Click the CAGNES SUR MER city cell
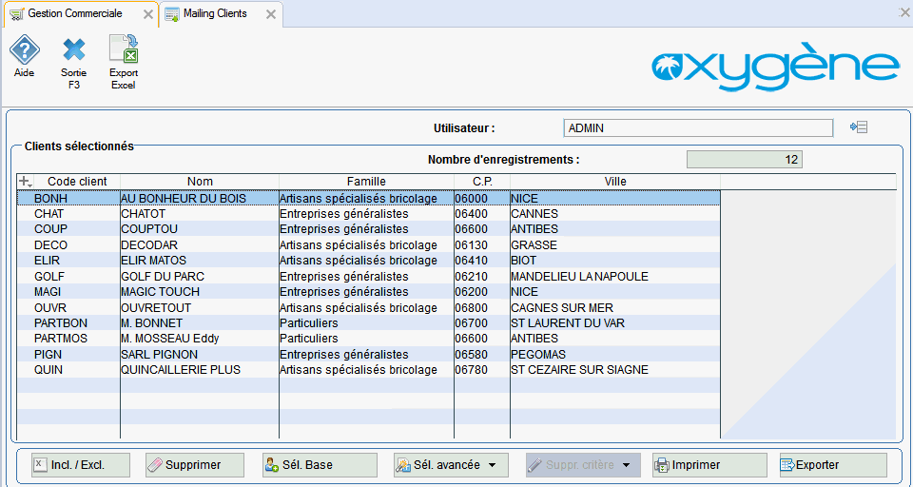This screenshot has height=487, width=913. pos(615,307)
